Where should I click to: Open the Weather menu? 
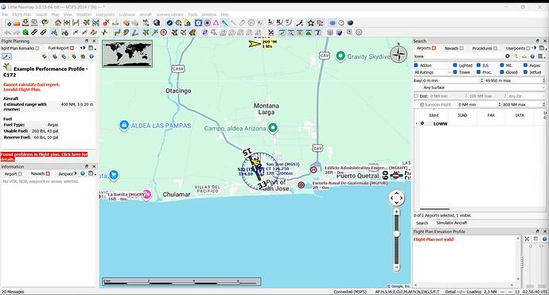tap(84, 14)
